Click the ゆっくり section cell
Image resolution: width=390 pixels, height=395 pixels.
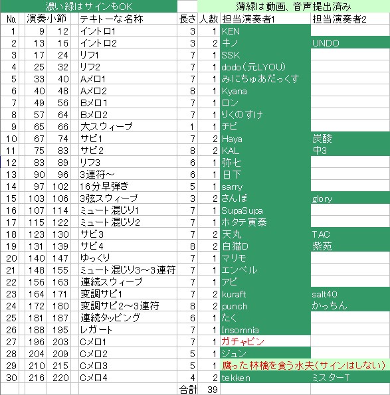pyautogui.click(x=128, y=258)
